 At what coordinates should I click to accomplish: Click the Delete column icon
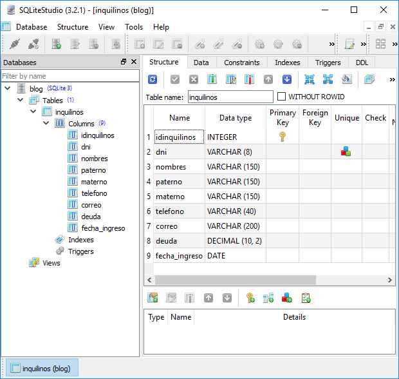pyautogui.click(x=250, y=79)
